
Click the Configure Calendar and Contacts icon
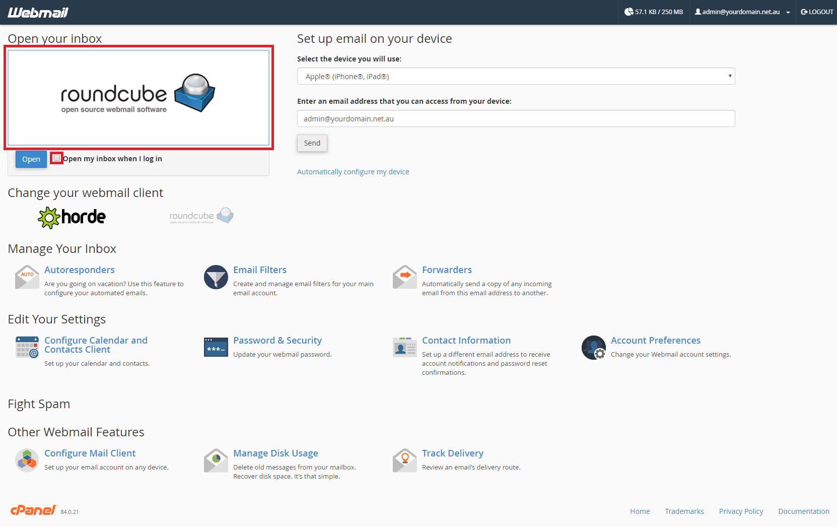point(27,347)
